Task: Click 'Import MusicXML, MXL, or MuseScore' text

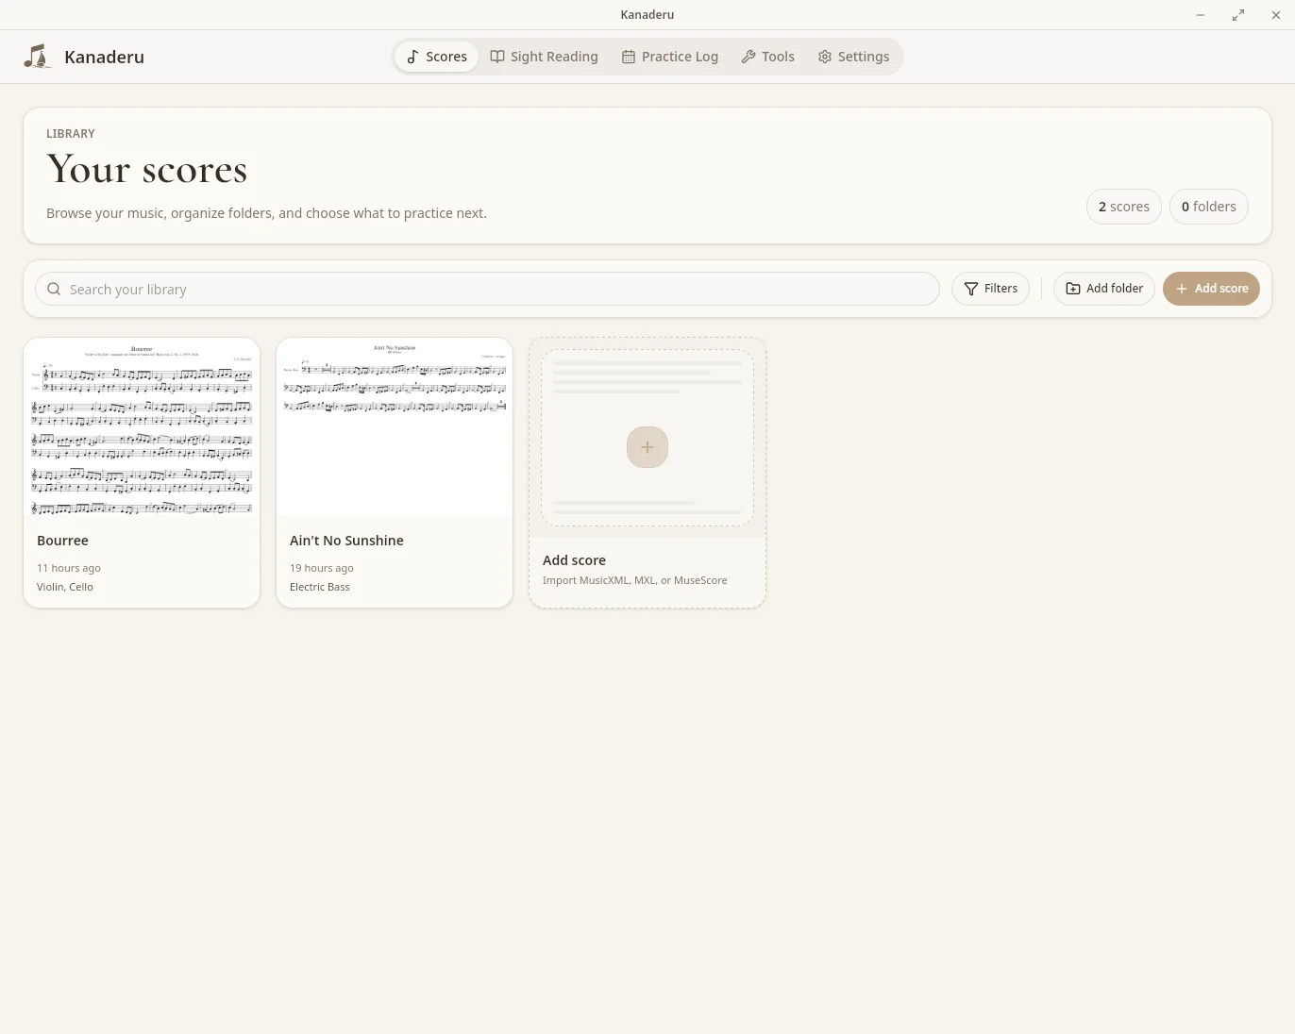Action: [635, 580]
